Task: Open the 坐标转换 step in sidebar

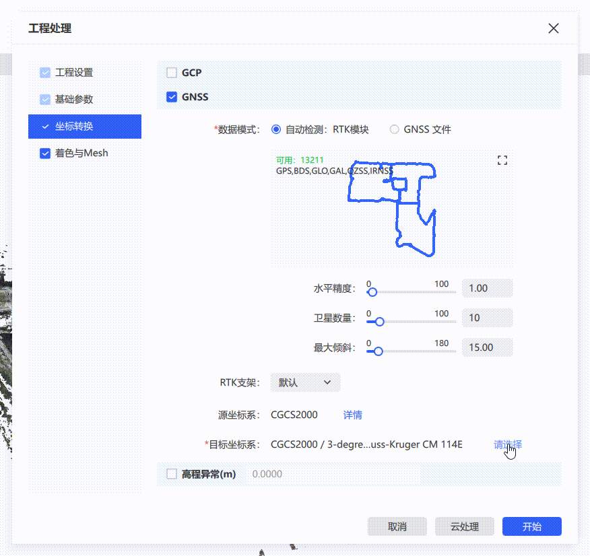Action: click(85, 127)
